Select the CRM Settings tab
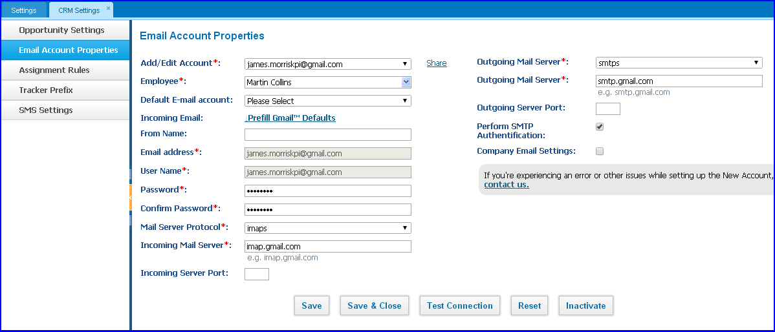The image size is (775, 332). [78, 10]
